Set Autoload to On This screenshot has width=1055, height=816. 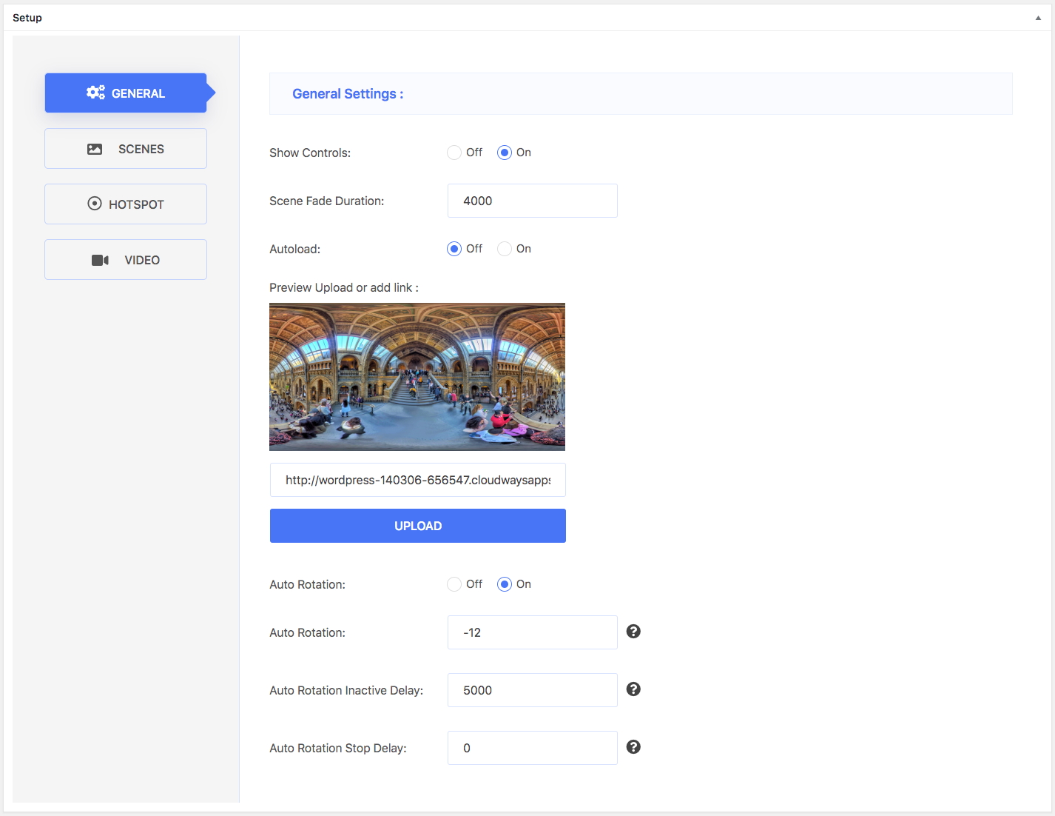(x=505, y=249)
